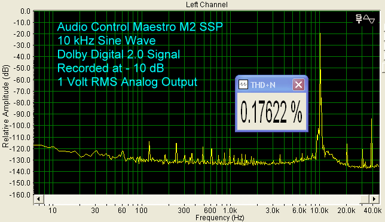The width and height of the screenshot is (385, 222).
Task: Click 'Audio Control Maestro M2 SSP' annotation text
Action: 140,26
